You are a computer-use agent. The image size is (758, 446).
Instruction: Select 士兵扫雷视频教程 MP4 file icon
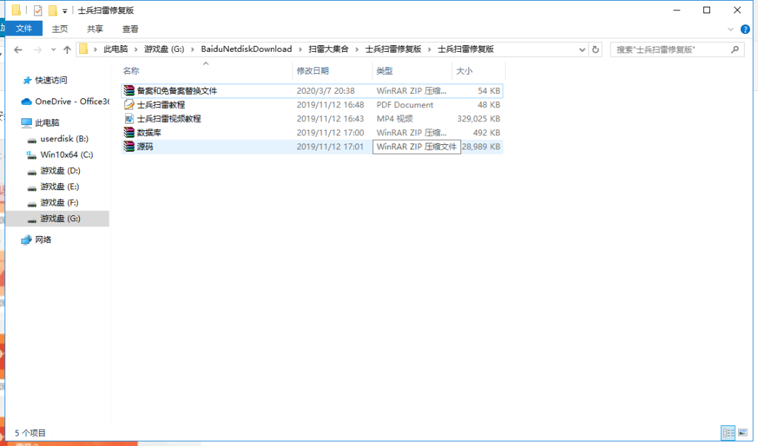tap(129, 118)
